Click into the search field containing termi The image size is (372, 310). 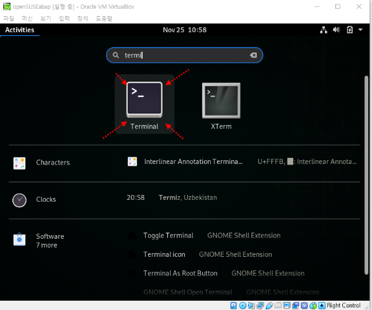[184, 55]
